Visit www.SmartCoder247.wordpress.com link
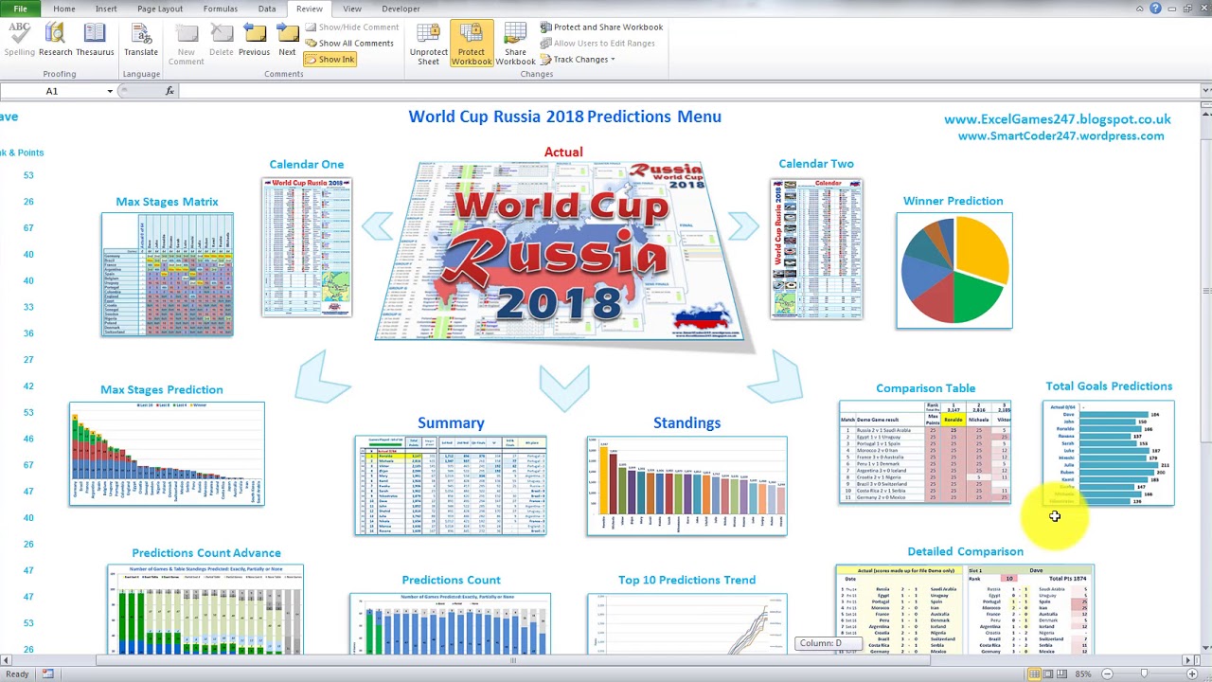Viewport: 1212px width, 682px height. pyautogui.click(x=1061, y=135)
